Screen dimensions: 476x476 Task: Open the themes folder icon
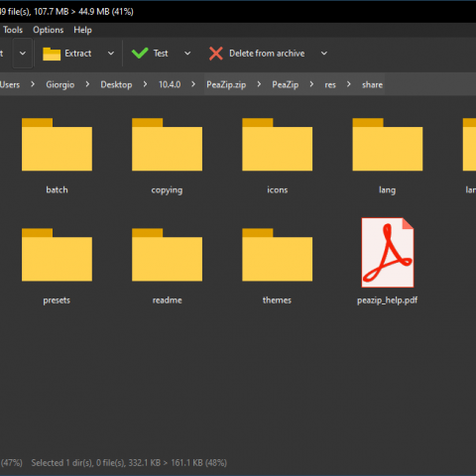click(277, 255)
